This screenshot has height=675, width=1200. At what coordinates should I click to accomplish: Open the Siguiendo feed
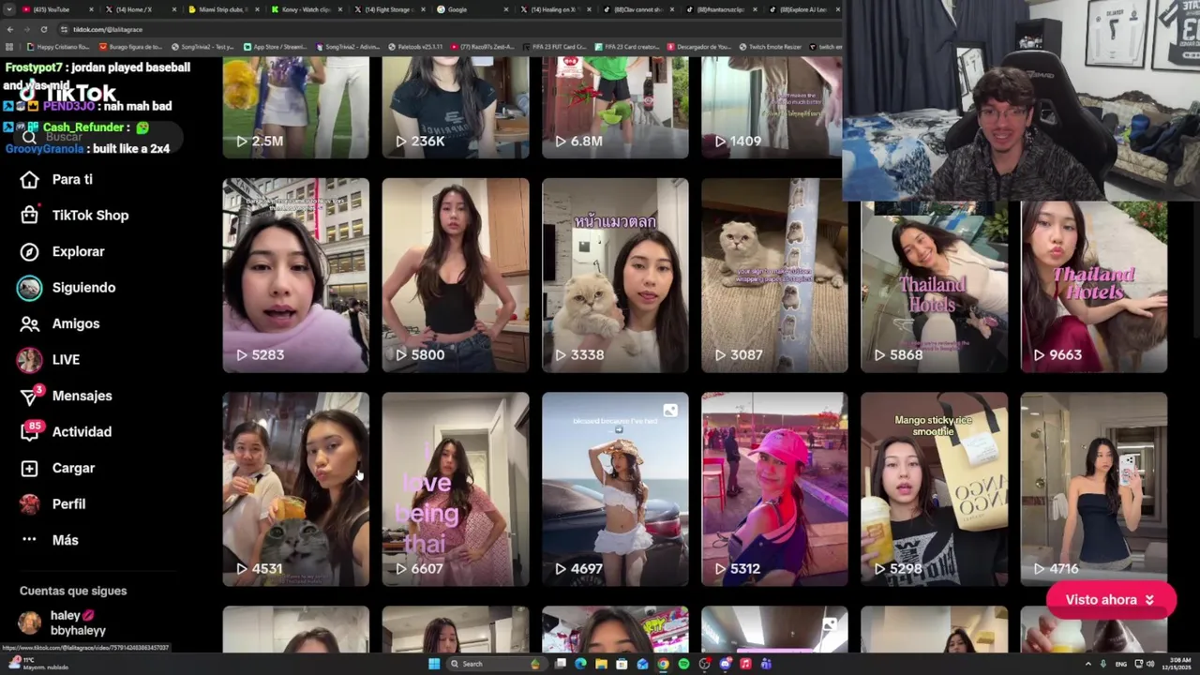pyautogui.click(x=67, y=287)
